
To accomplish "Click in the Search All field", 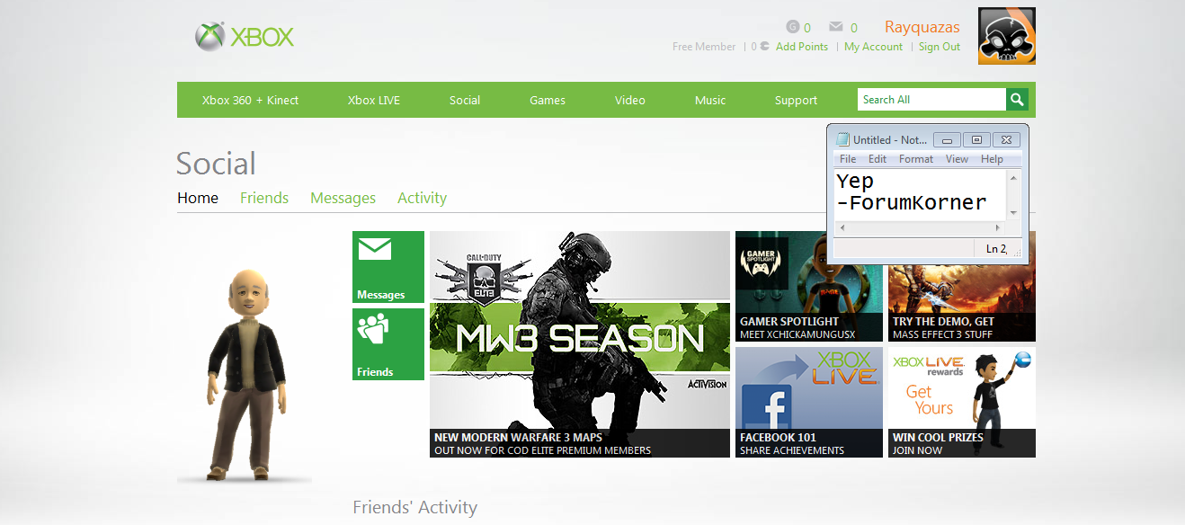I will pos(931,100).
